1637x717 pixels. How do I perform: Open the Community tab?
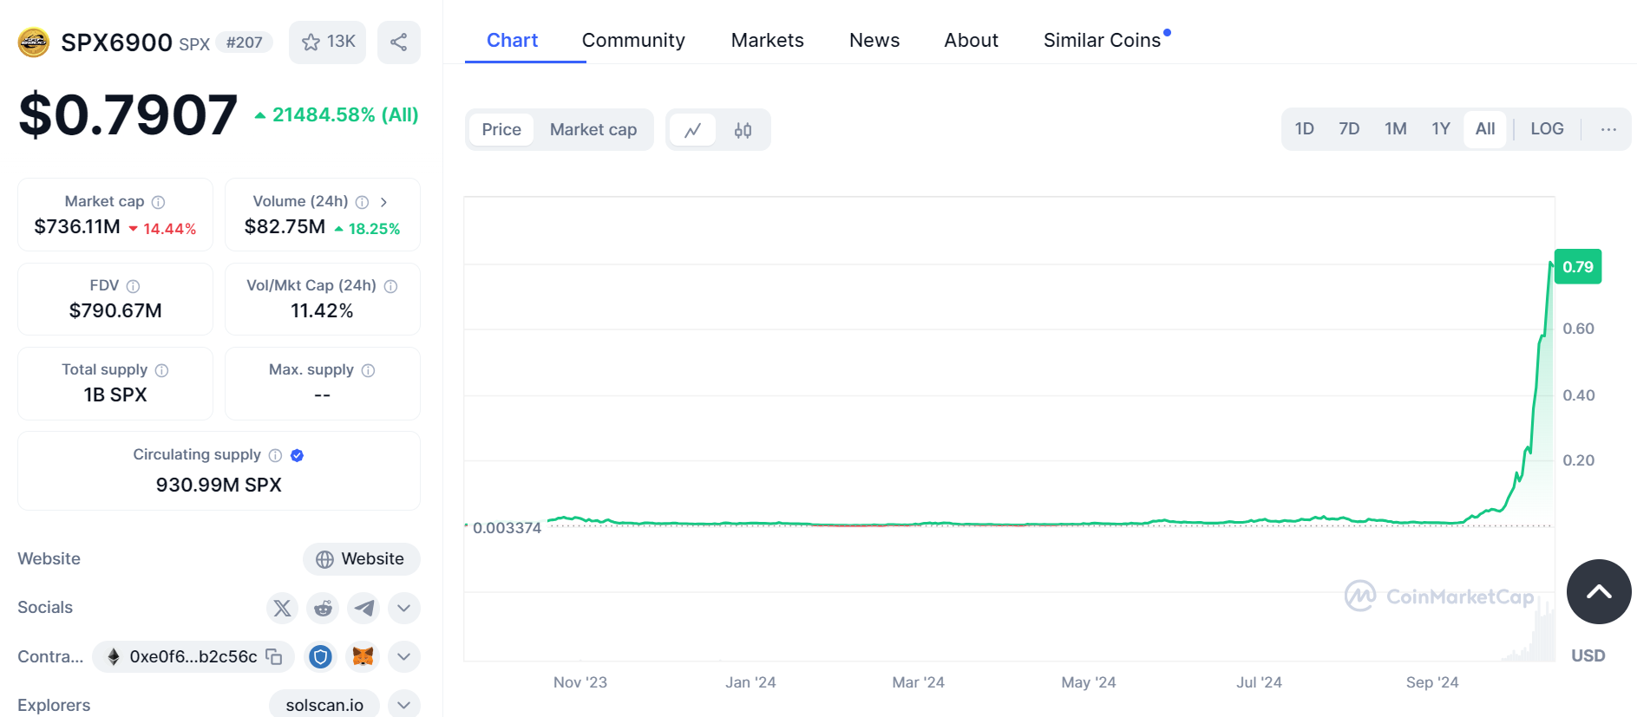633,41
